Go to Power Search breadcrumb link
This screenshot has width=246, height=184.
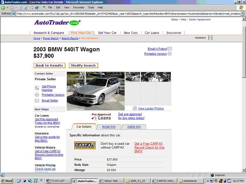[x=51, y=38]
